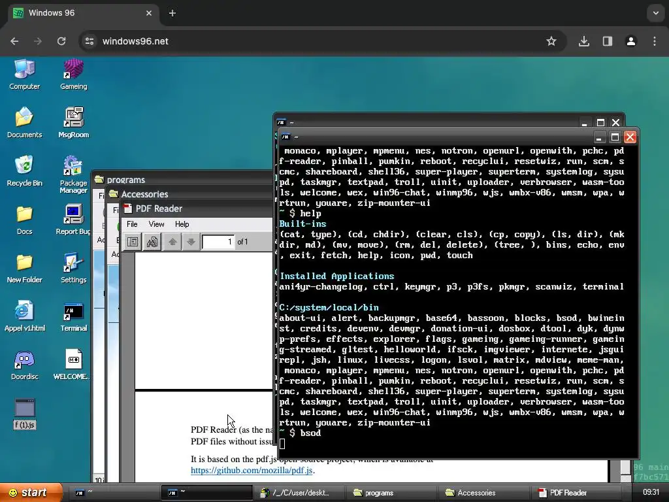Open Appel v1.html file icon

(24, 316)
